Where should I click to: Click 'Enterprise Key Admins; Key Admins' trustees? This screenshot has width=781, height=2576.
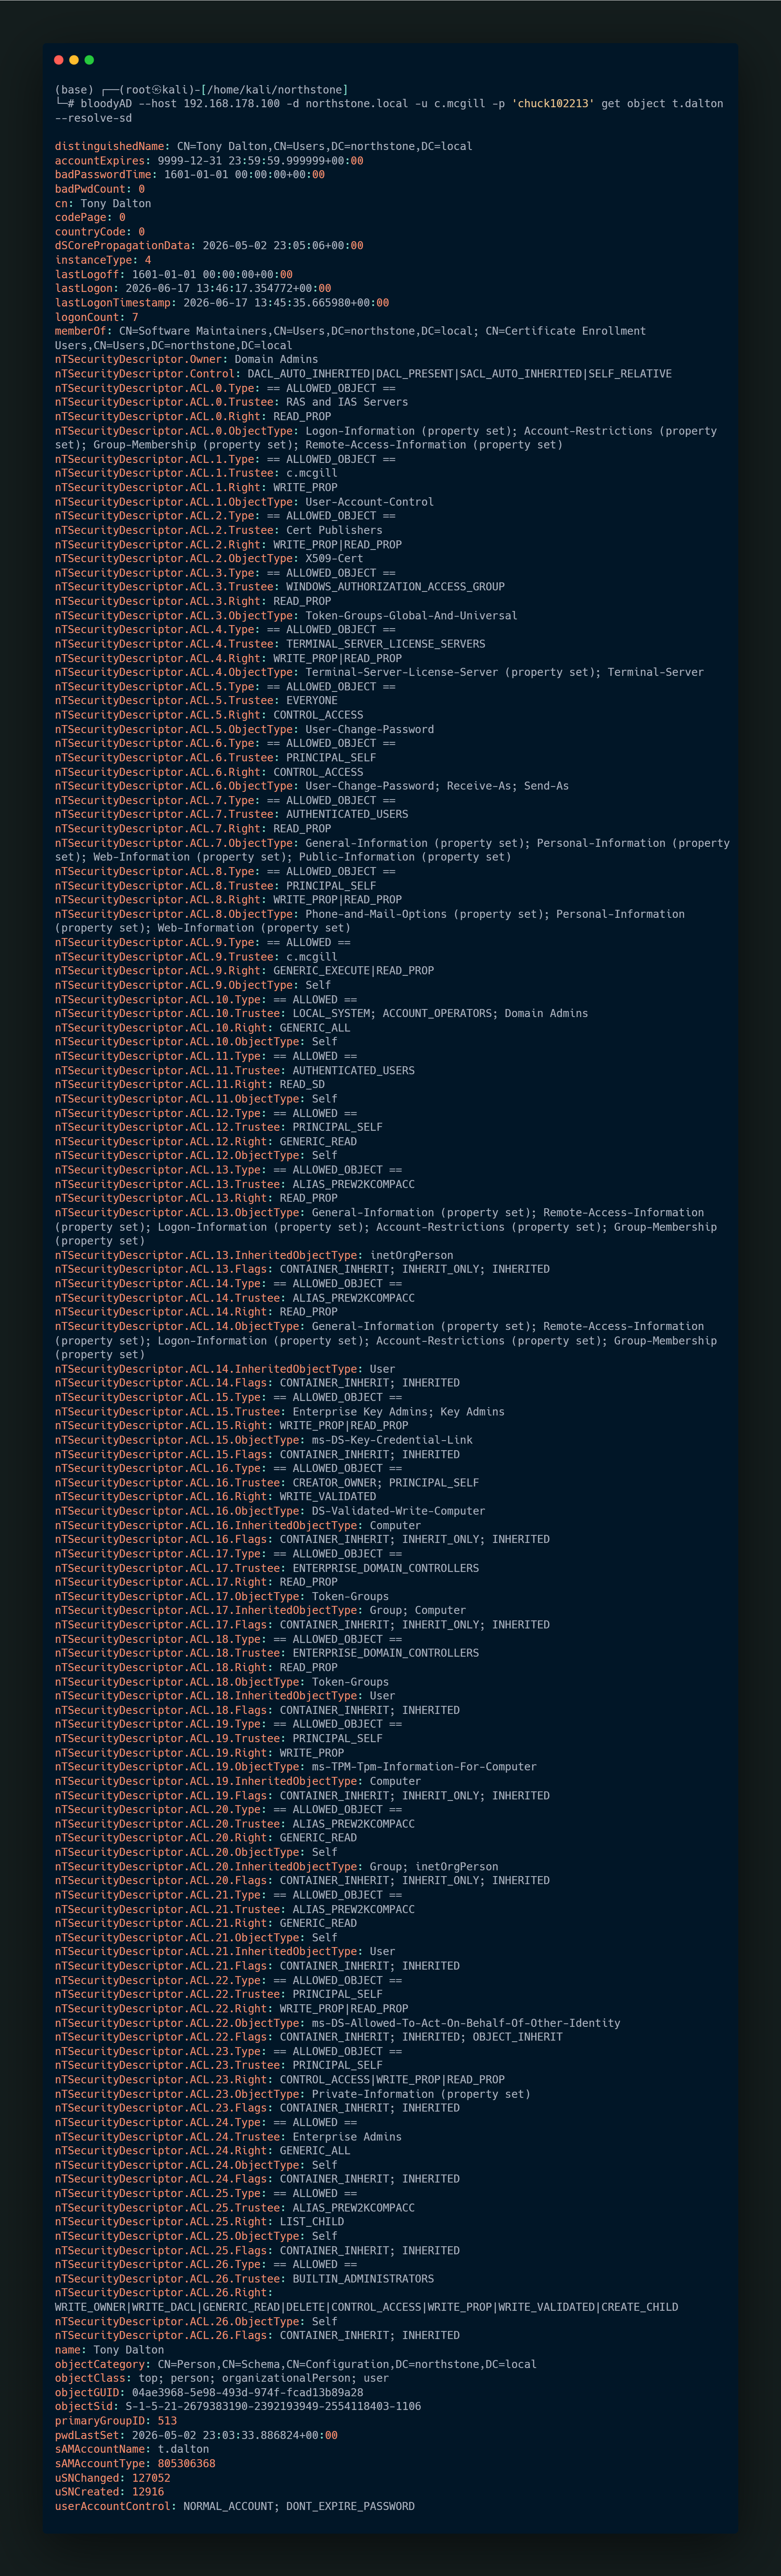click(399, 1412)
